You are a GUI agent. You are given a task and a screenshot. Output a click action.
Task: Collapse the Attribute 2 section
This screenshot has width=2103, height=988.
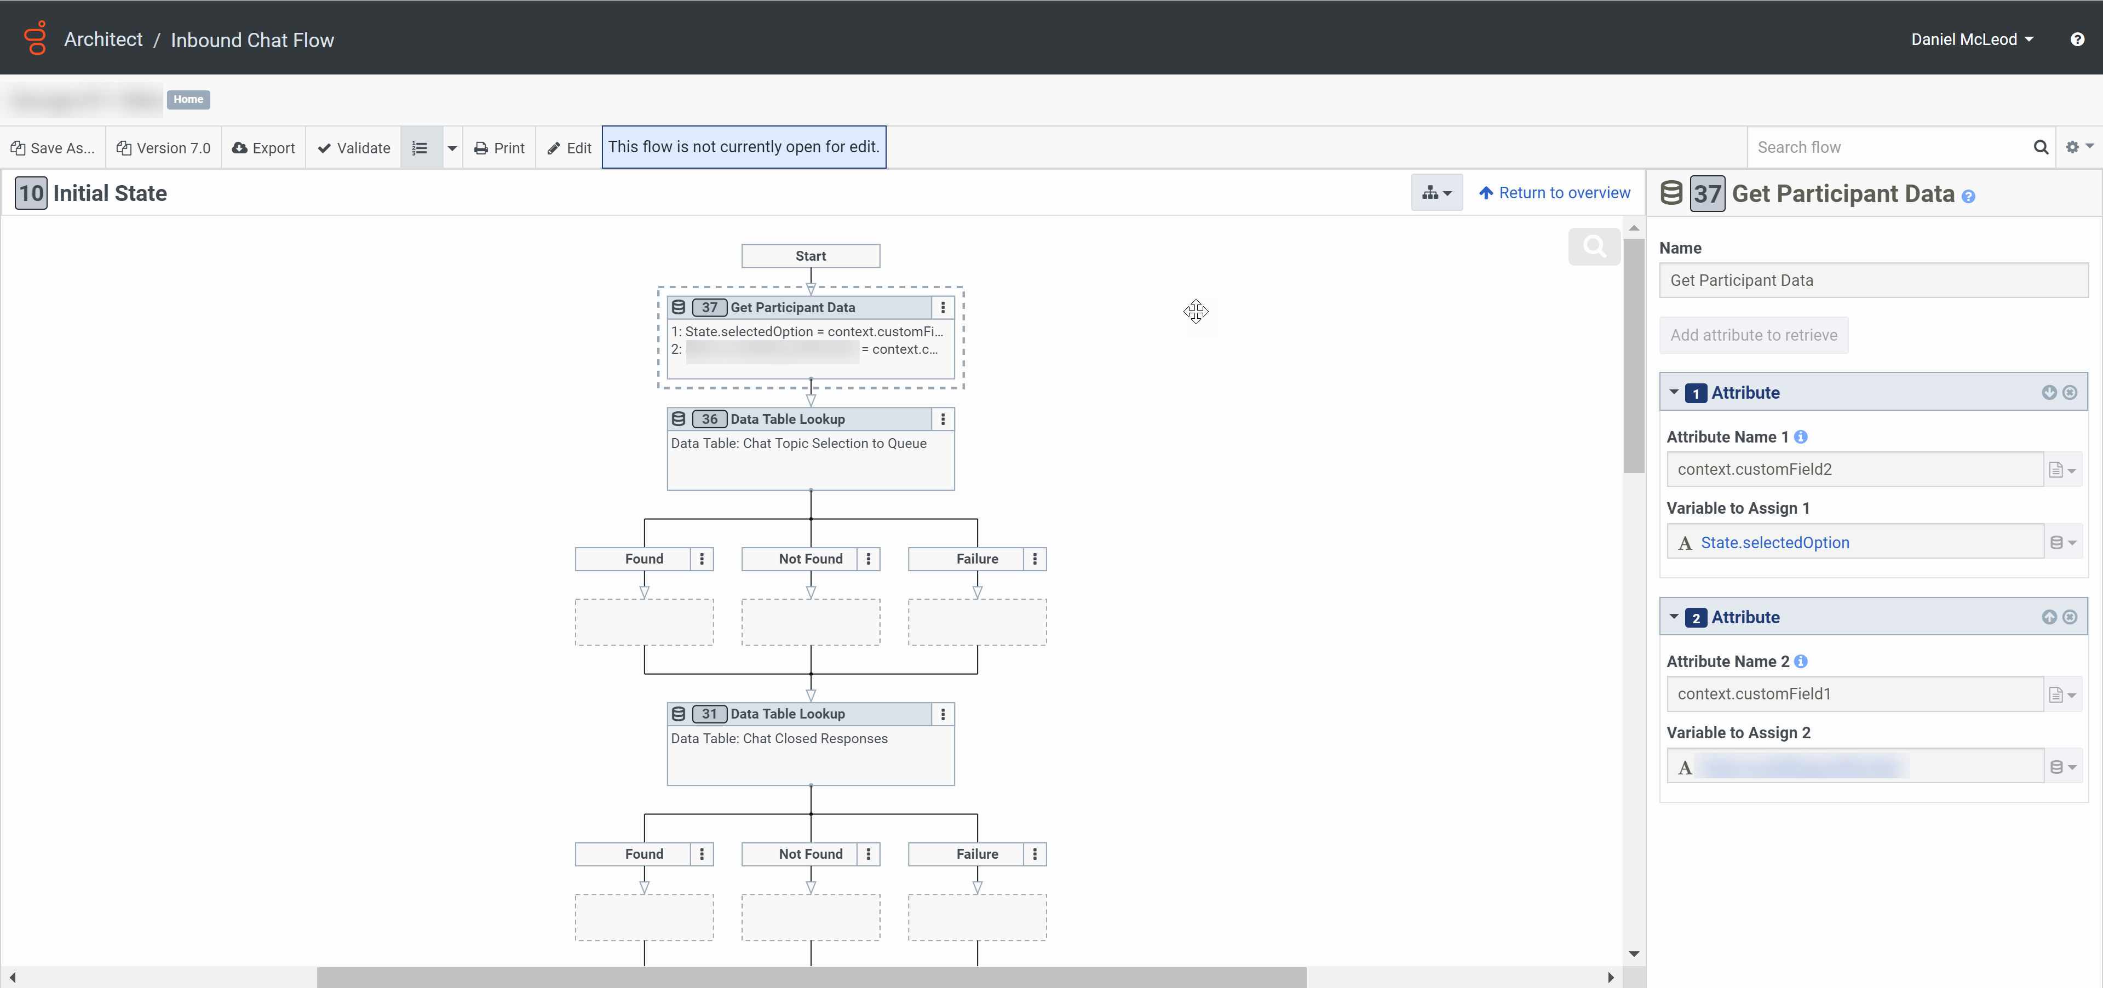click(1674, 617)
